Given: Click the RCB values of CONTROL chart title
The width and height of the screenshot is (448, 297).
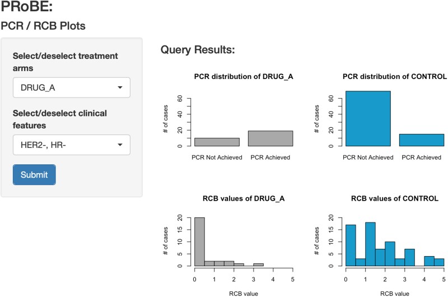Looking at the screenshot, I should point(395,199).
